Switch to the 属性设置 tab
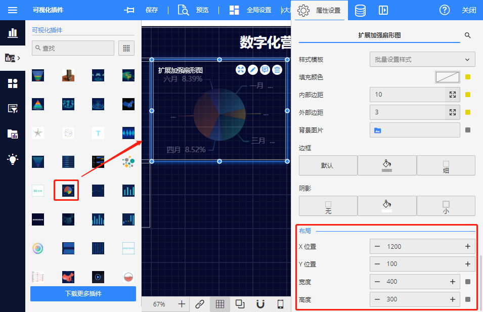 320,10
